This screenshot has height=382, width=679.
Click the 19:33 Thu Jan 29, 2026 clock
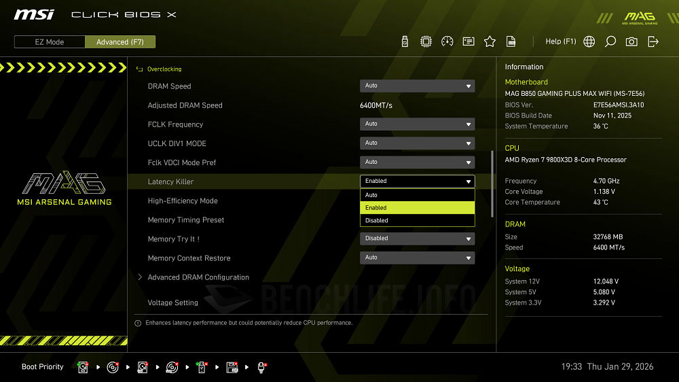click(607, 367)
